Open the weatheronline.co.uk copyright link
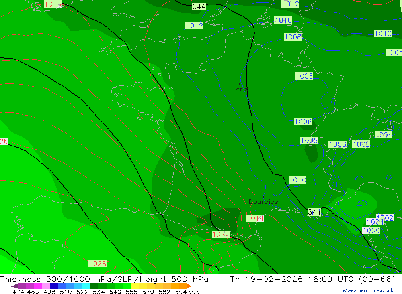Screen dimensions: 402x294 (368, 290)
